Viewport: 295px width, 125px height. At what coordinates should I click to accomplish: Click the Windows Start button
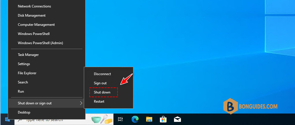pos(7,120)
